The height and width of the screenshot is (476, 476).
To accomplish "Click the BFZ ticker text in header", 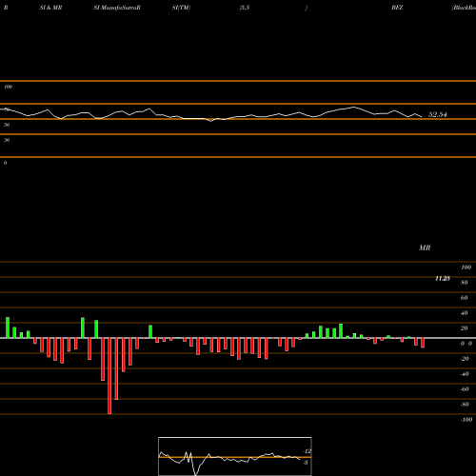I will [397, 8].
